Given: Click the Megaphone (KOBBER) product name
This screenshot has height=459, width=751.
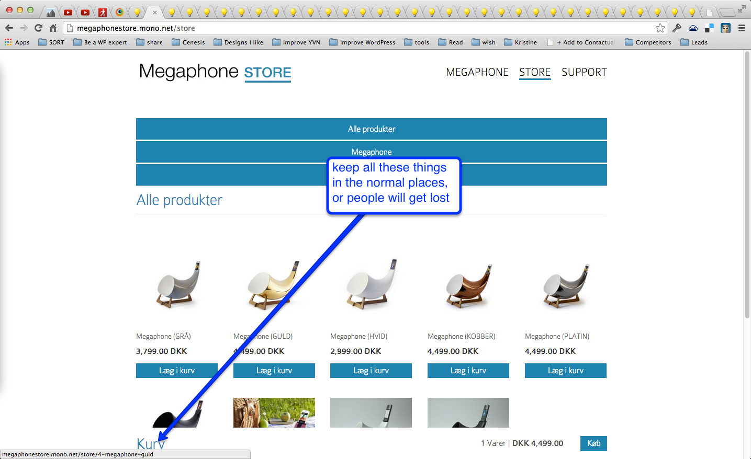Looking at the screenshot, I should pyautogui.click(x=461, y=336).
